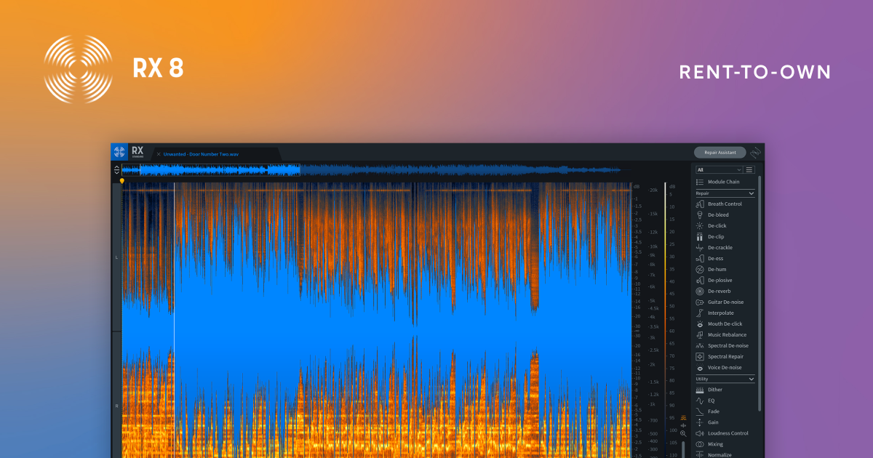The width and height of the screenshot is (873, 458).
Task: Open the Module Chain
Action: point(718,182)
